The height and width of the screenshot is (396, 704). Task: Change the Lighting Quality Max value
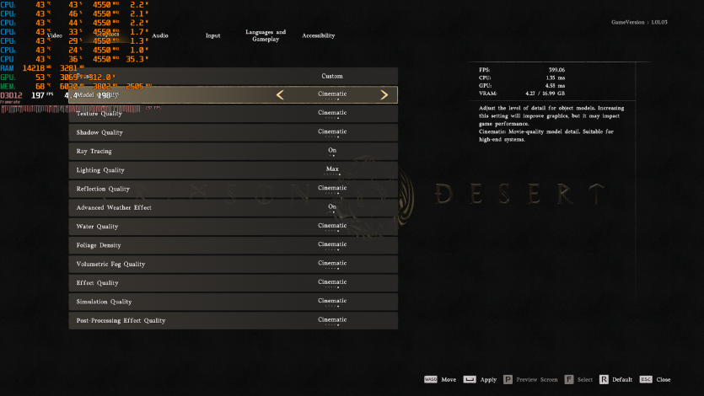pyautogui.click(x=332, y=170)
